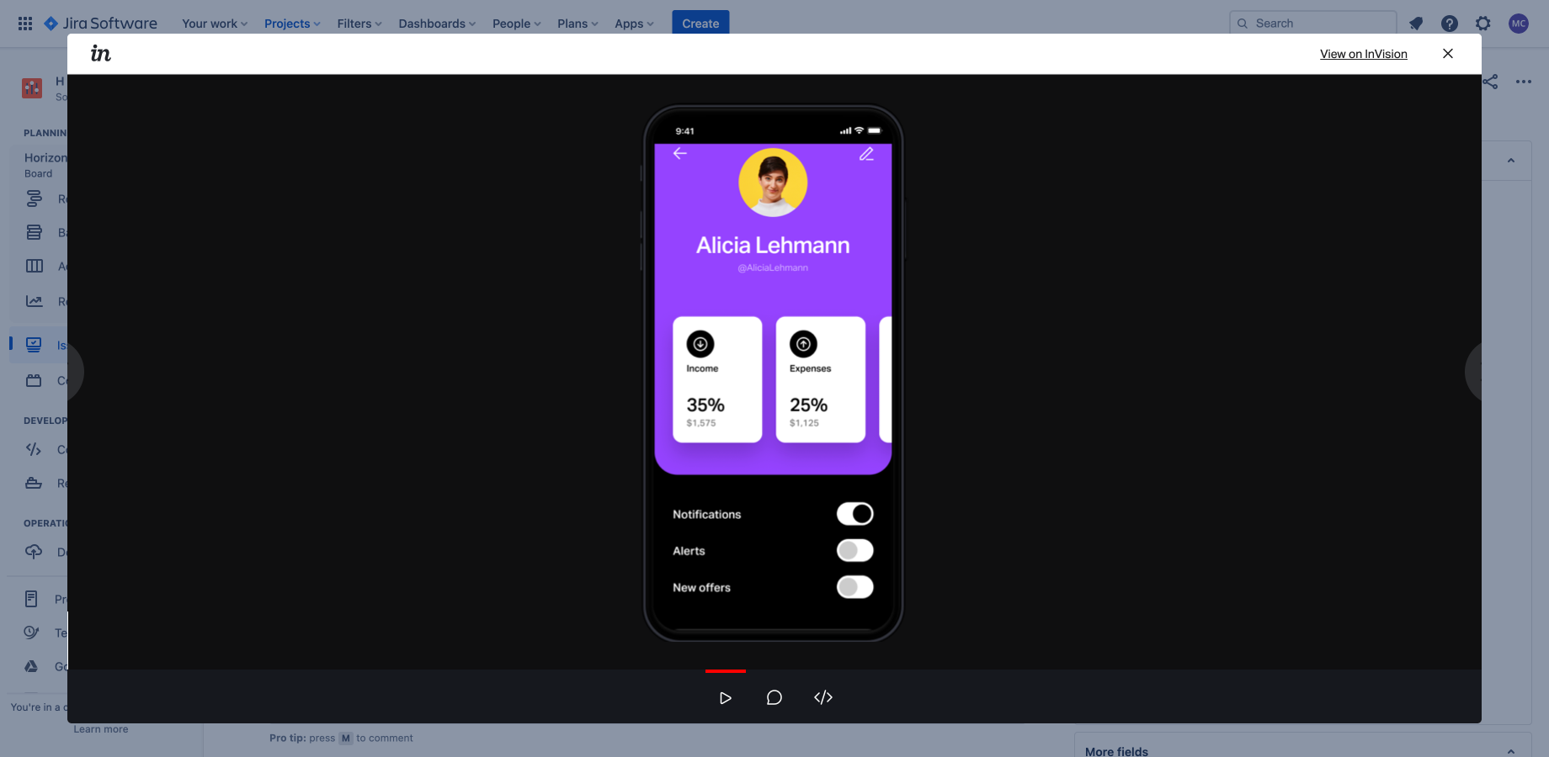The image size is (1549, 757).
Task: Close the InVision prototype modal
Action: pyautogui.click(x=1448, y=54)
